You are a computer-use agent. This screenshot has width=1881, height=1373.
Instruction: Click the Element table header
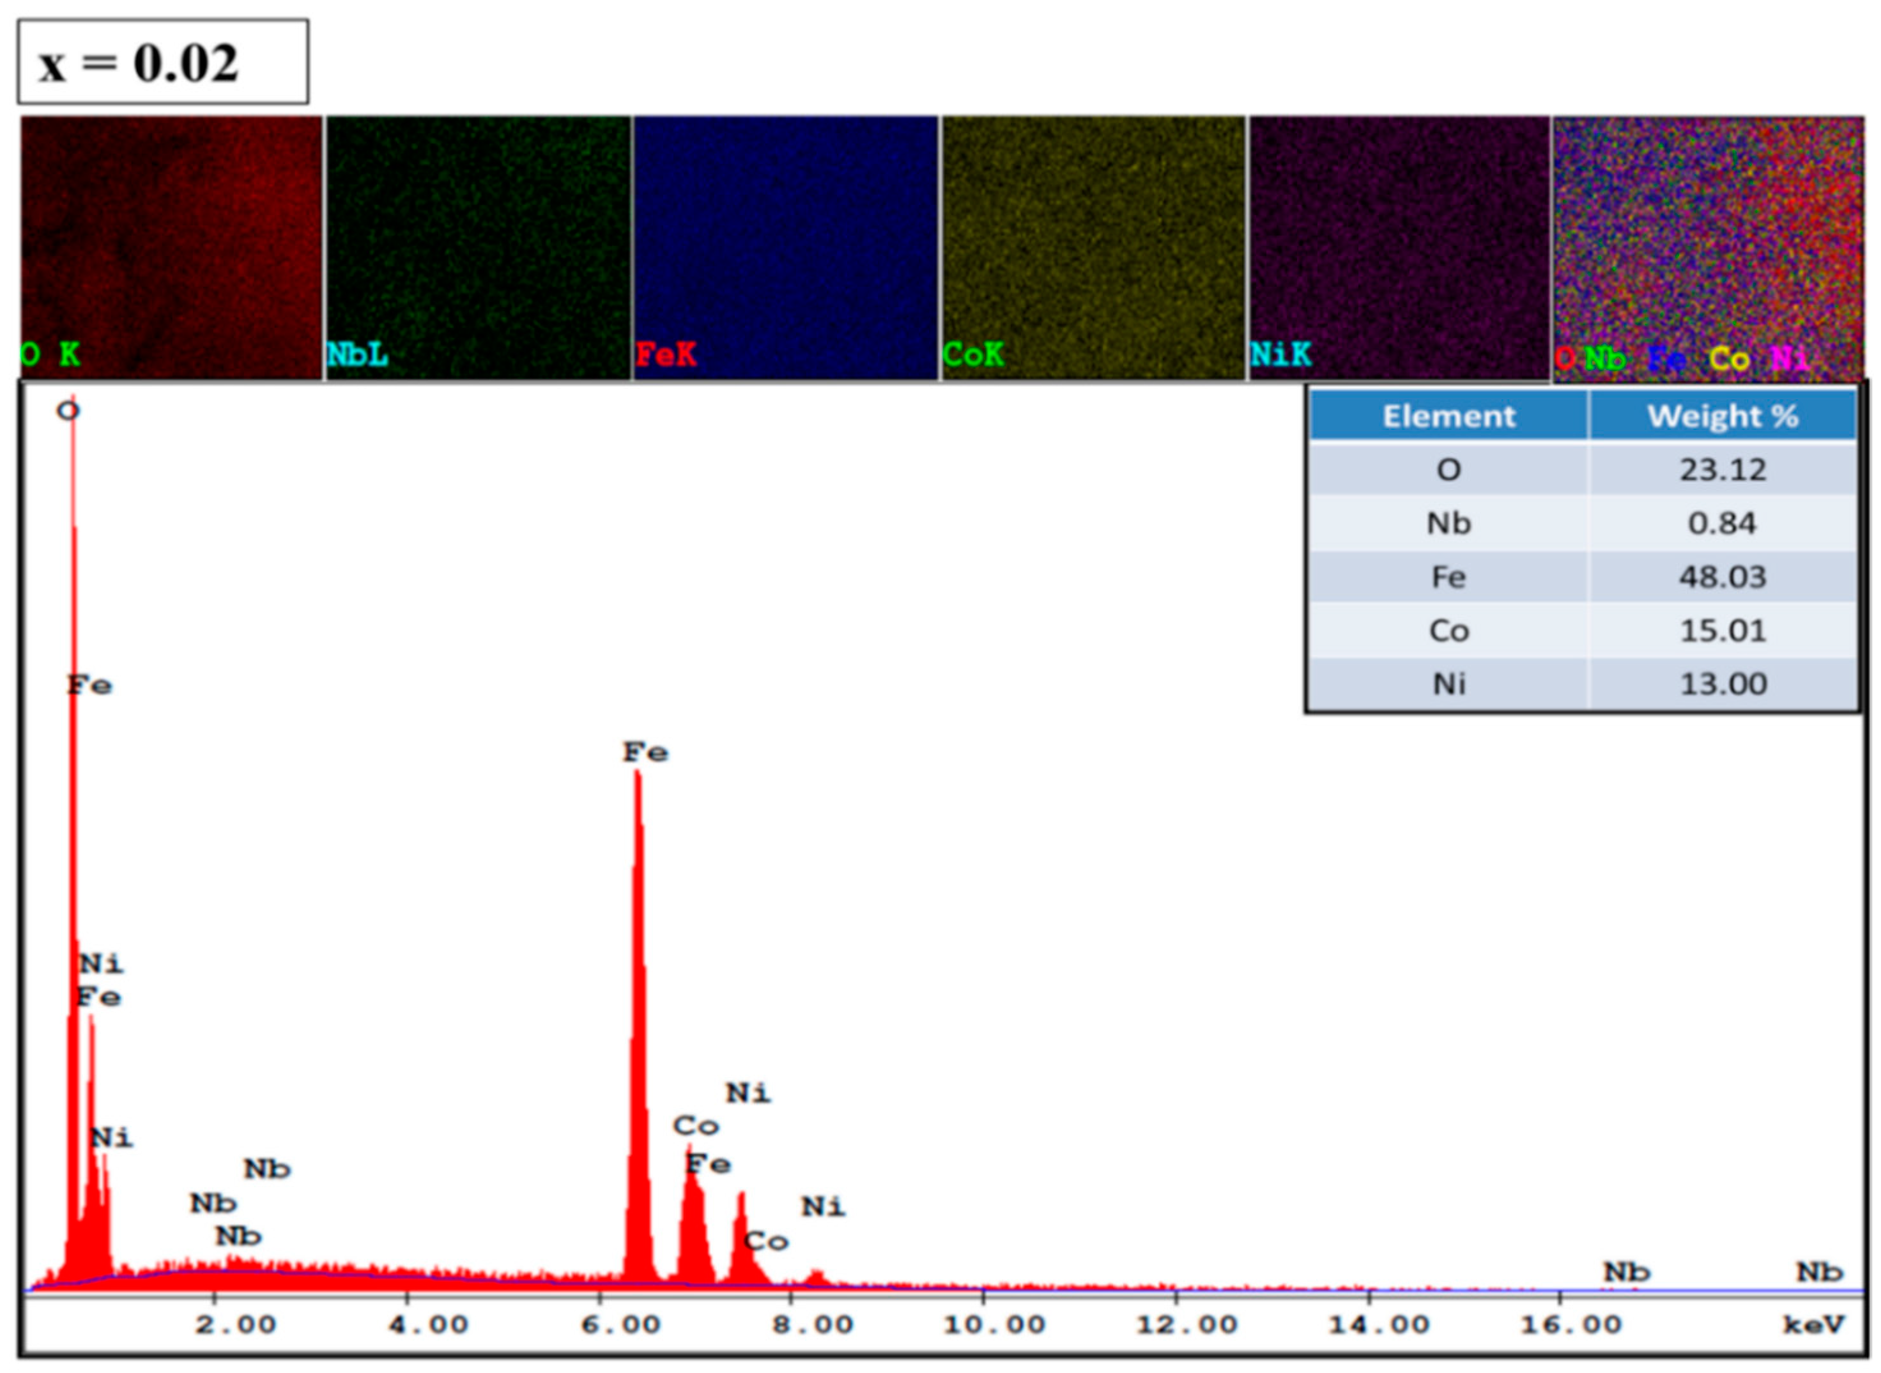[1448, 417]
